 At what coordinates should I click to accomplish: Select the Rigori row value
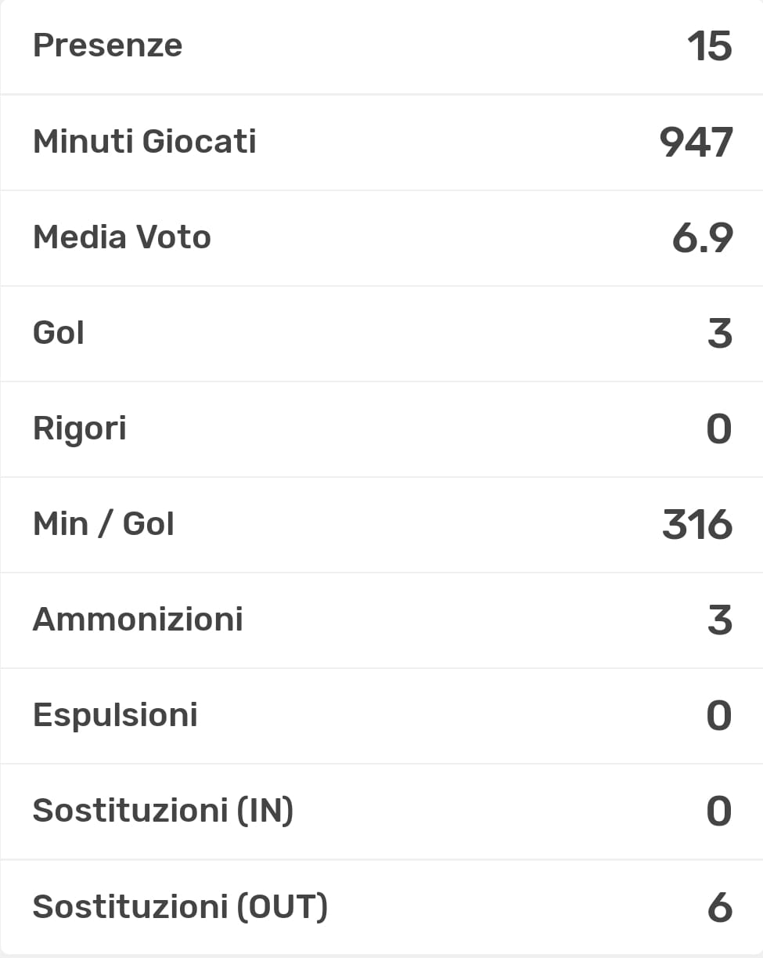point(719,429)
